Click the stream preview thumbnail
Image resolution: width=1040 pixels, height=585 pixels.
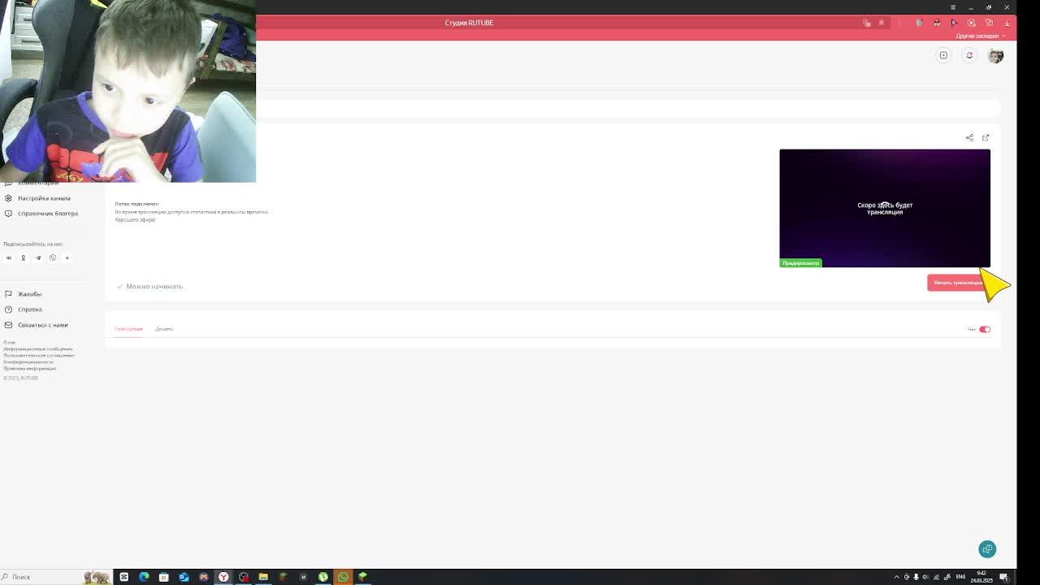point(885,208)
